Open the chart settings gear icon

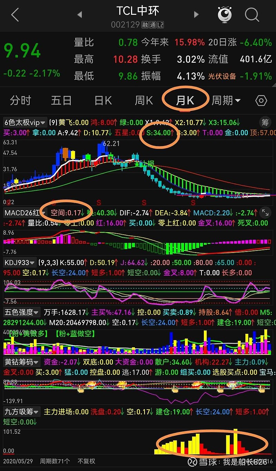coord(262,100)
